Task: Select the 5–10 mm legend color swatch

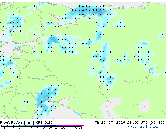Action: (29, 126)
